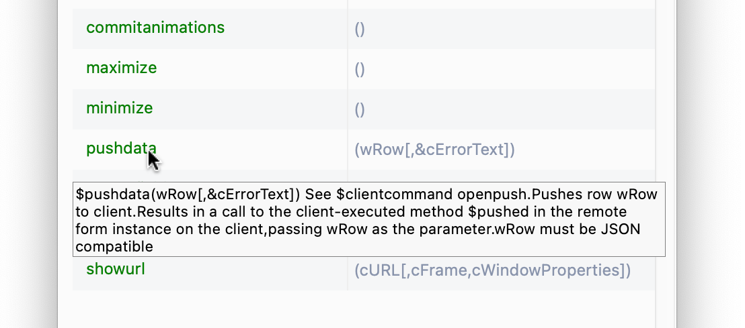Click the $pushdata tooltip description box
The height and width of the screenshot is (328, 745).
[368, 219]
